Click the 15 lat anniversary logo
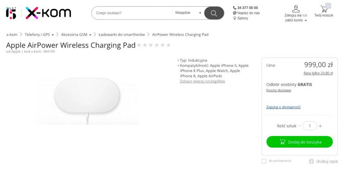The height and width of the screenshot is (169, 343). click(x=11, y=13)
